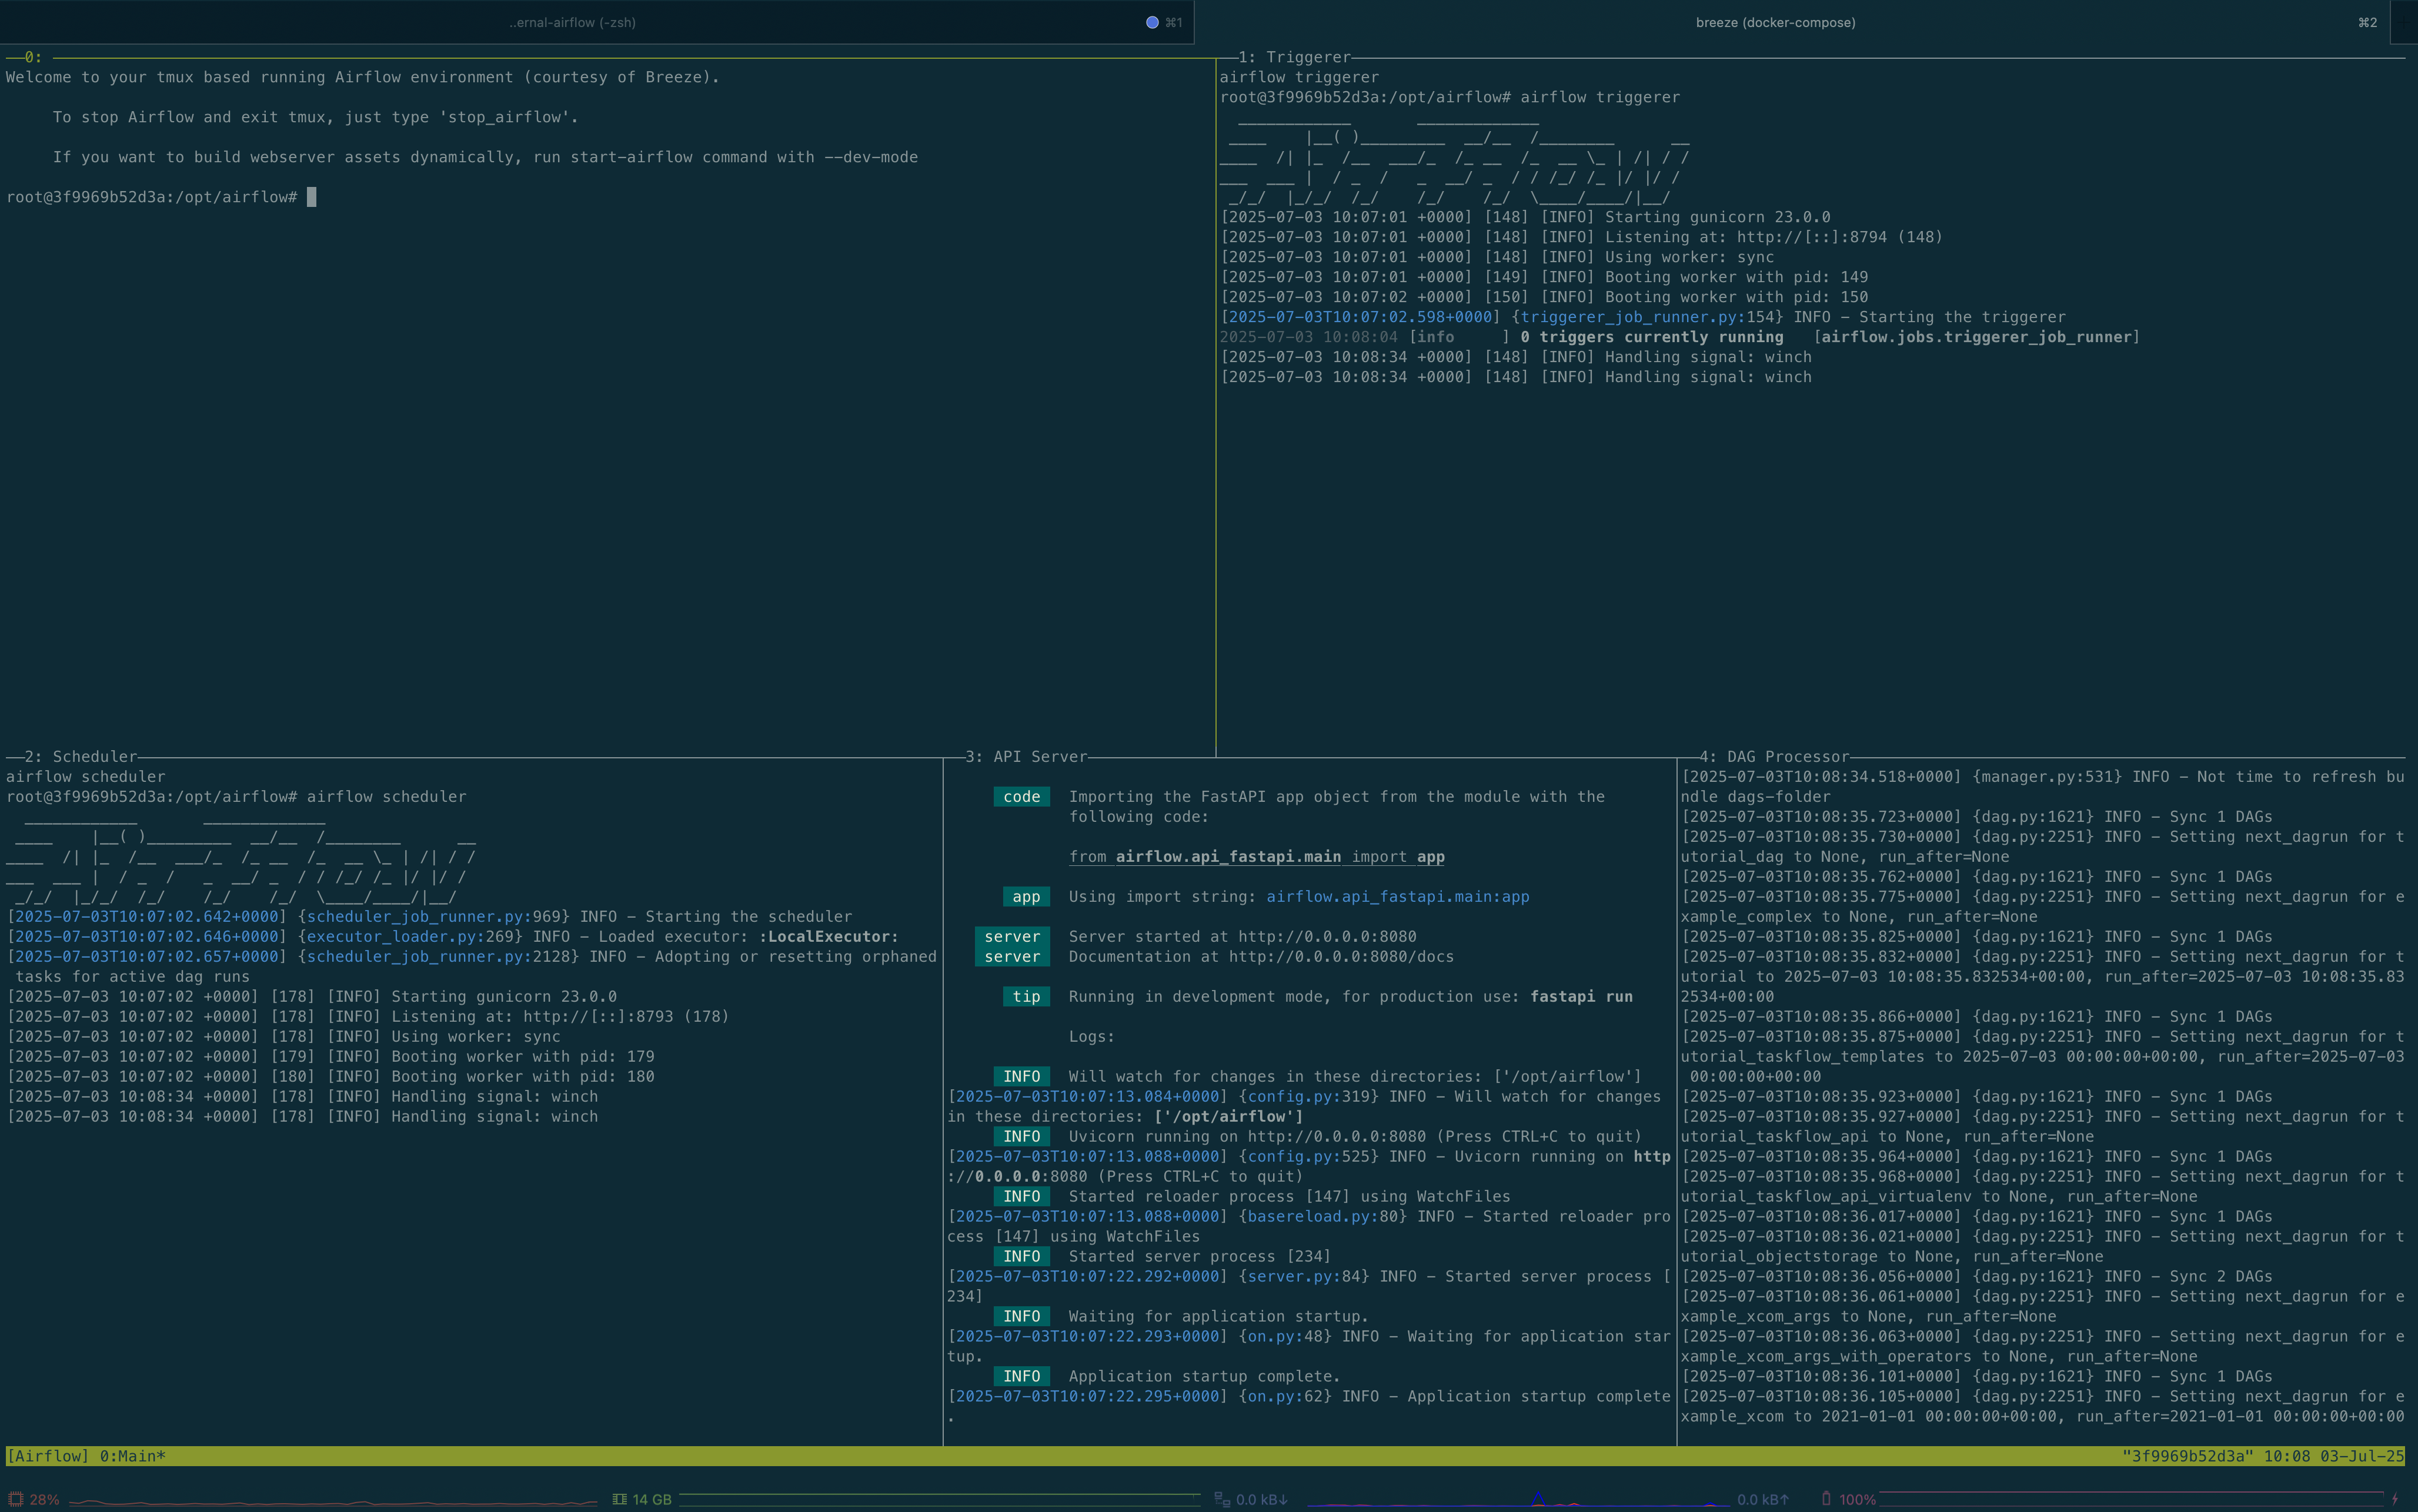Viewport: 2418px width, 1512px height.
Task: Click the "1: Triggerer" pane title
Action: pos(1295,57)
